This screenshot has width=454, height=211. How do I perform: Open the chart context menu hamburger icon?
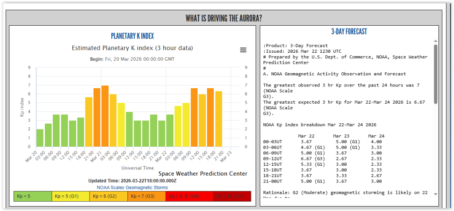tap(243, 50)
